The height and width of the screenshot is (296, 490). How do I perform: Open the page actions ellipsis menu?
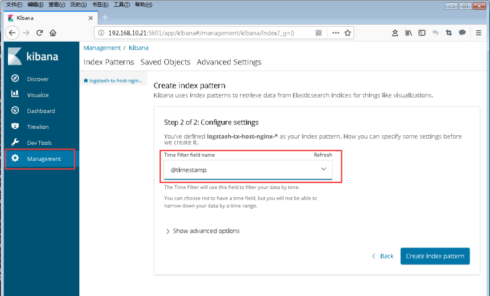pyautogui.click(x=335, y=33)
